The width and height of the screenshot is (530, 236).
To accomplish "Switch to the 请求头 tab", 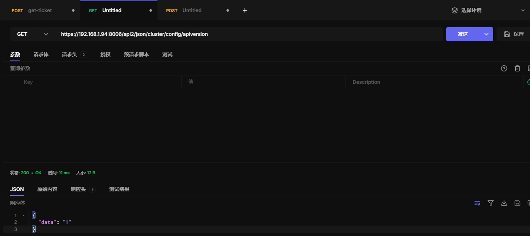I will coord(69,55).
